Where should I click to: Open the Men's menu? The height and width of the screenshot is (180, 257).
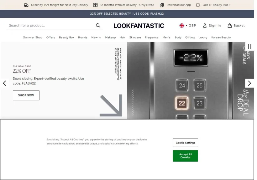166,37
